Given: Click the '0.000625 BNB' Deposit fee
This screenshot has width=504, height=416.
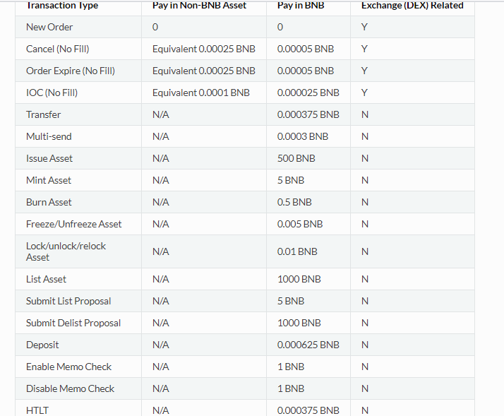Looking at the screenshot, I should [308, 345].
